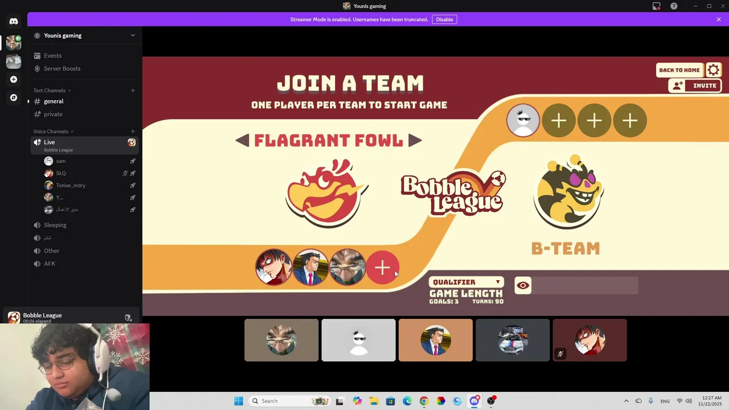Open the Discover servers compass icon

tap(14, 97)
